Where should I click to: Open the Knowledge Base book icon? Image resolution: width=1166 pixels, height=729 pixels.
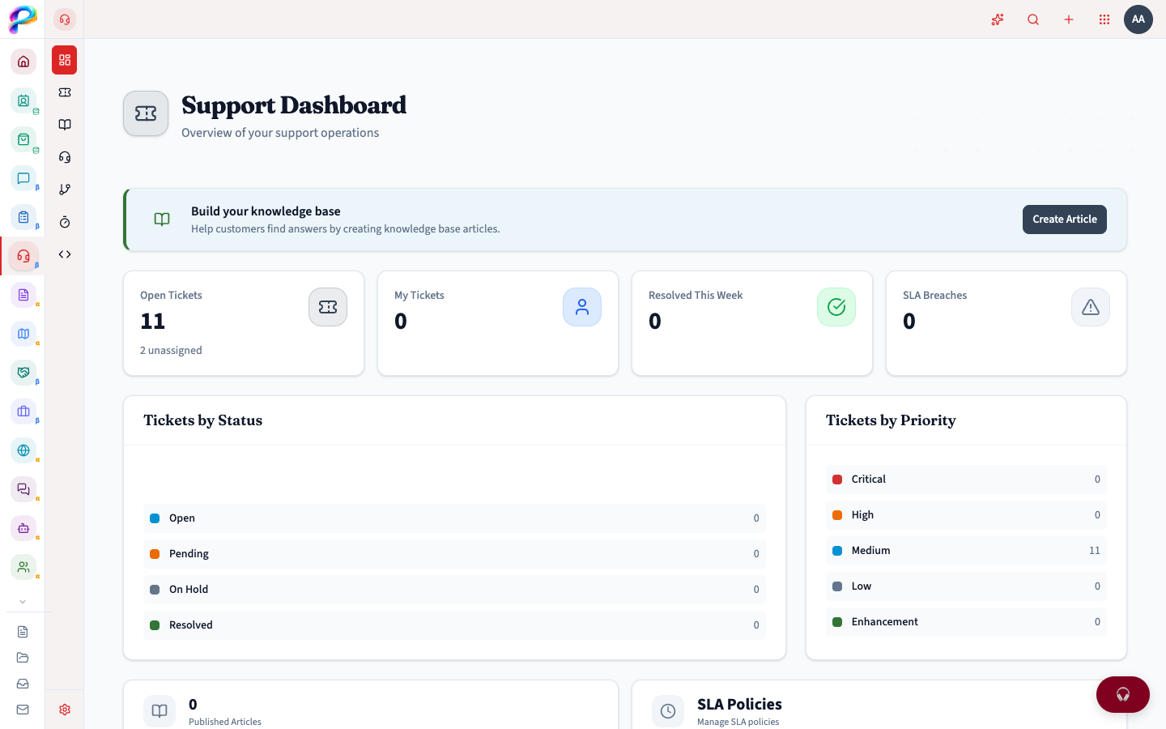(x=64, y=124)
